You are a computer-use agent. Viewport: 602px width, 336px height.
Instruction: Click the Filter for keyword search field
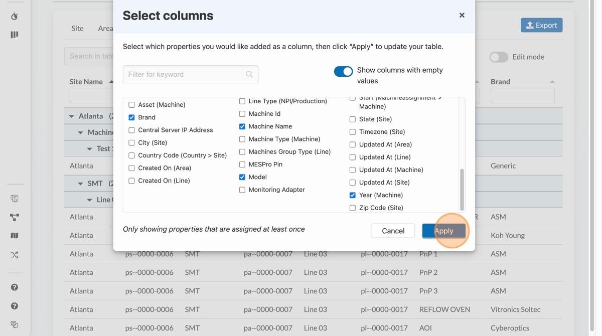click(x=191, y=74)
